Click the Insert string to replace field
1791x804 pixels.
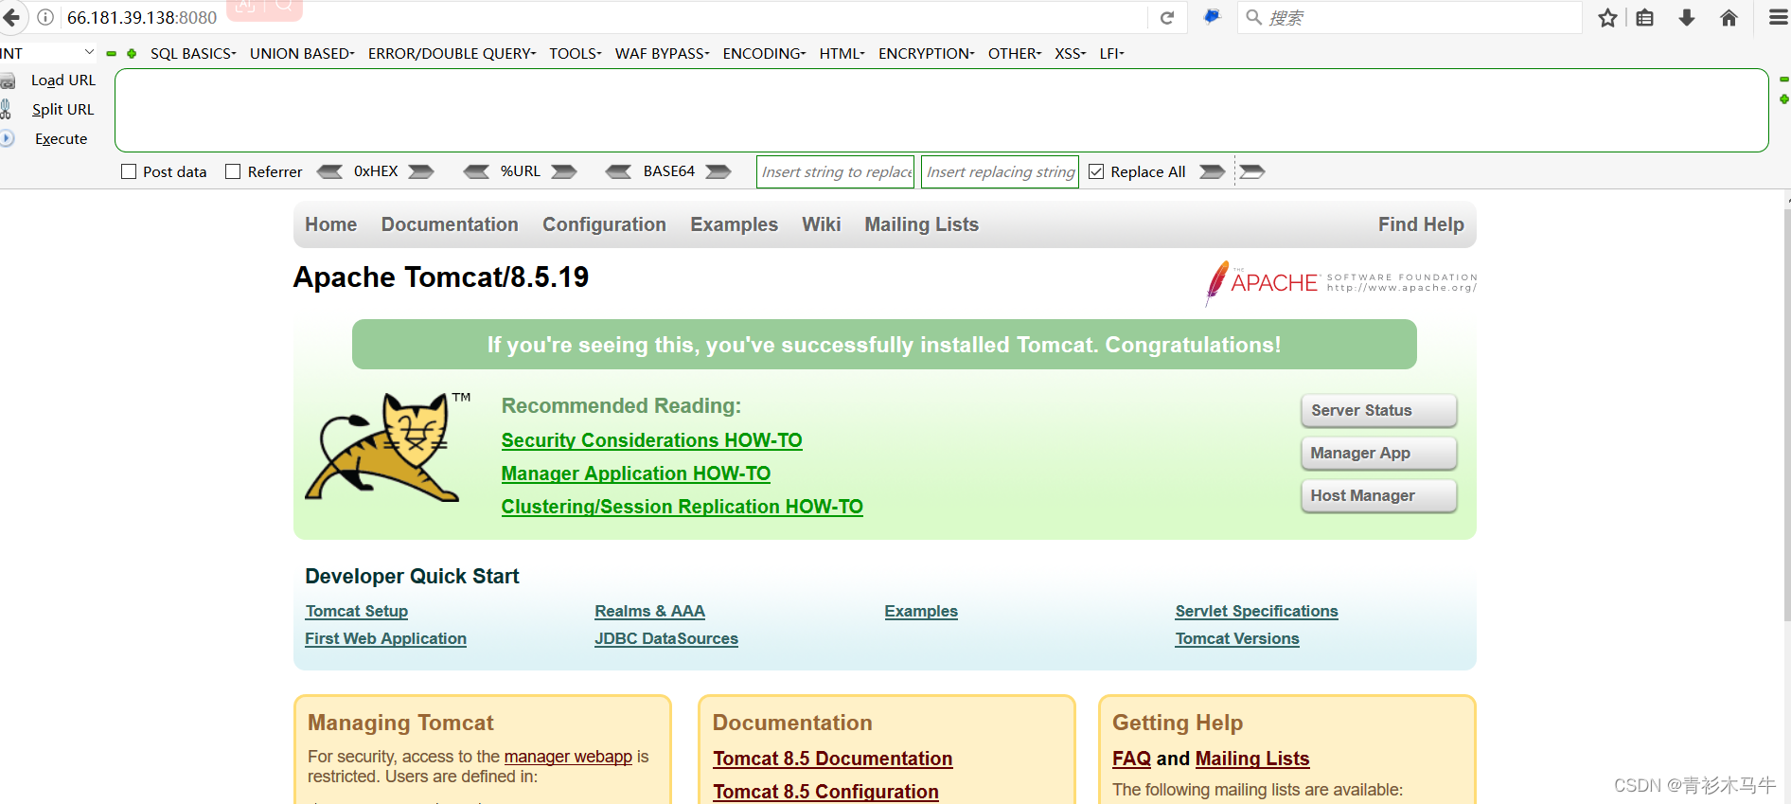[x=835, y=171]
